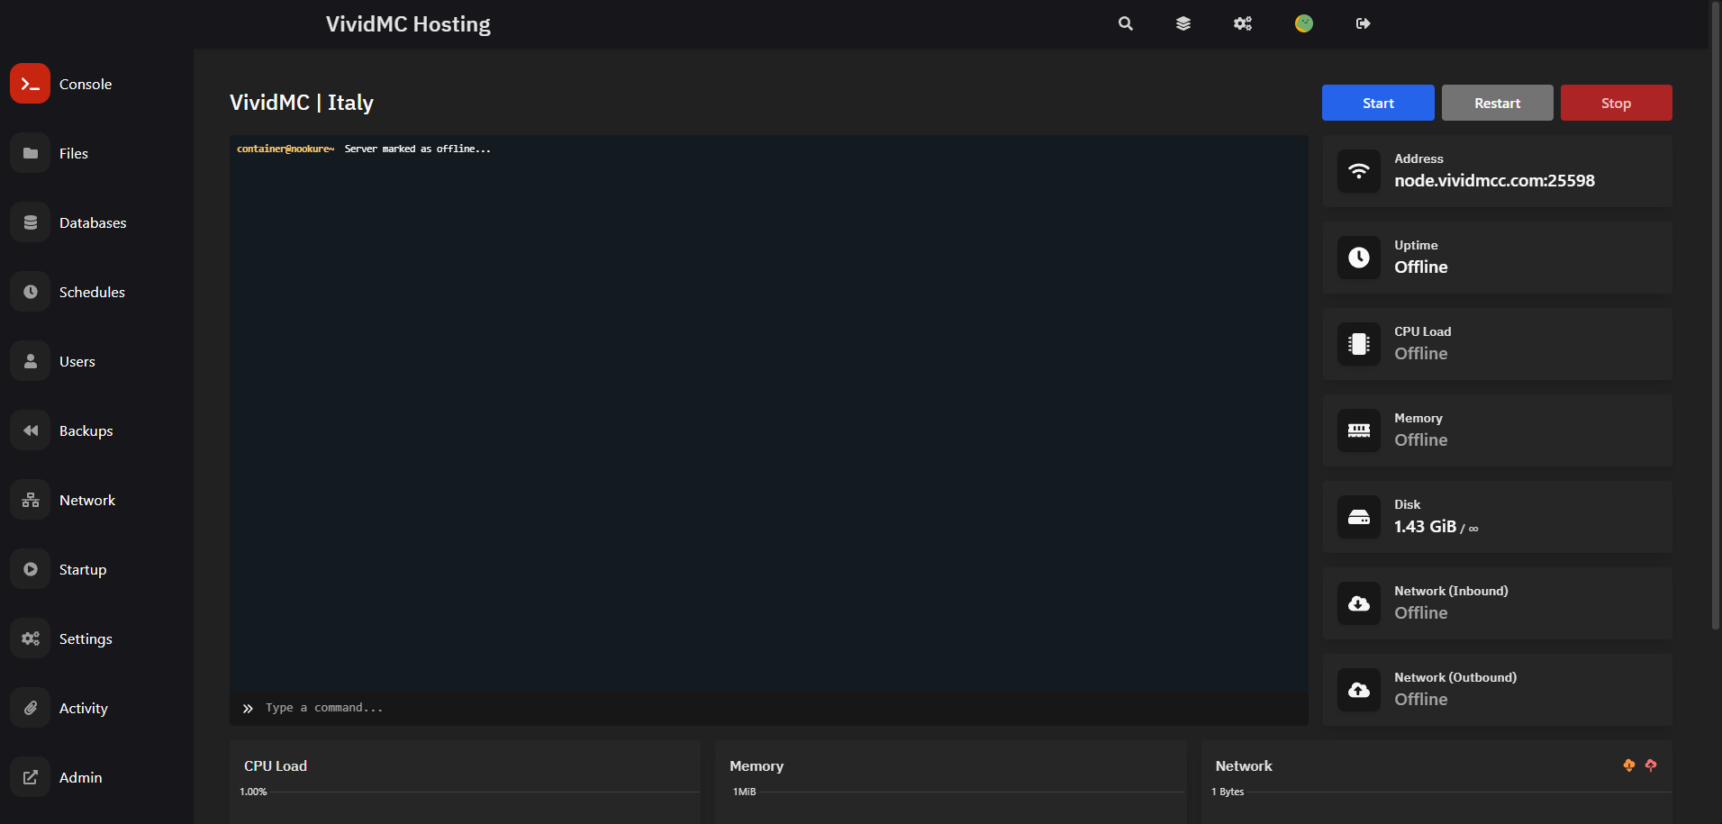Viewport: 1722px width, 824px height.
Task: Click the VividMC | Italy server title
Action: (302, 103)
